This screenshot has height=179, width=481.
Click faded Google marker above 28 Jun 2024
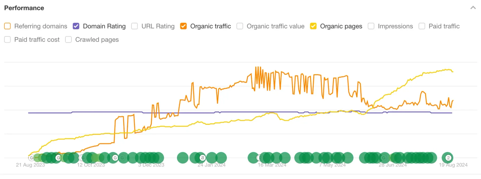pos(383,158)
